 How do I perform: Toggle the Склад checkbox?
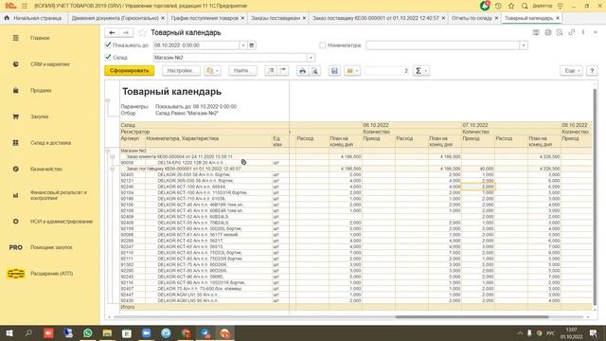click(108, 57)
